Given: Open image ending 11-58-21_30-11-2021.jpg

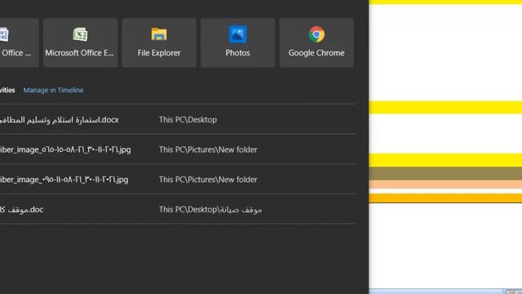Looking at the screenshot, I should tap(64, 180).
